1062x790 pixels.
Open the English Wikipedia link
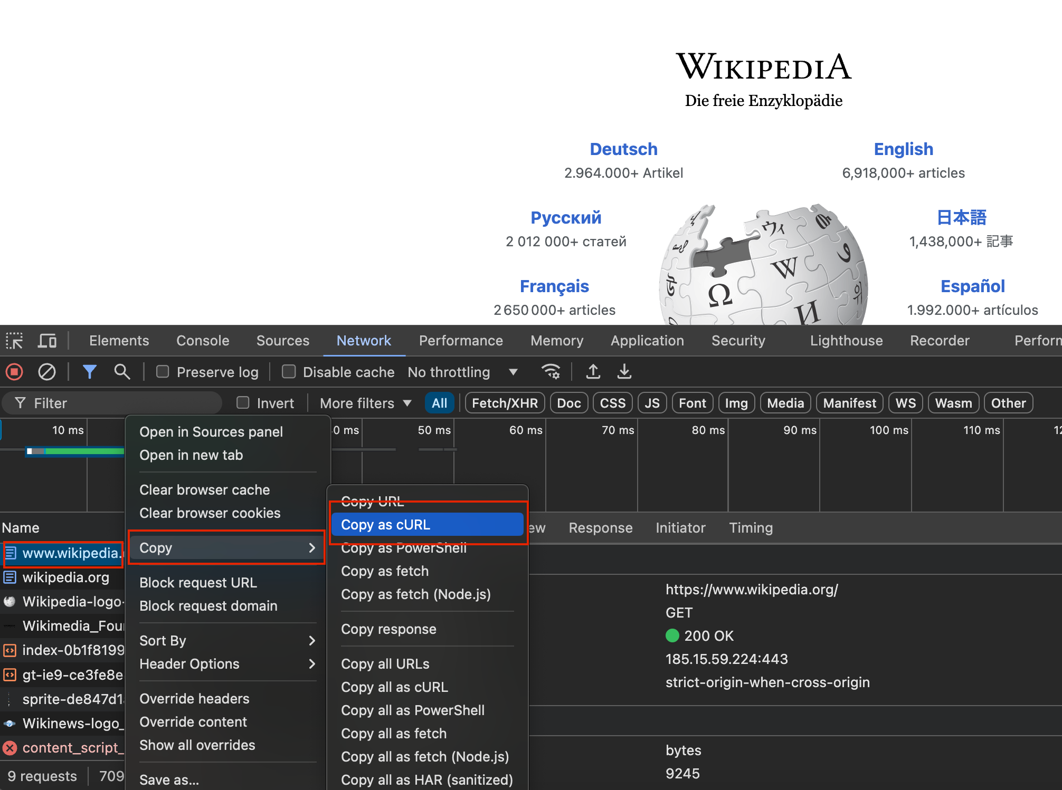pos(904,149)
